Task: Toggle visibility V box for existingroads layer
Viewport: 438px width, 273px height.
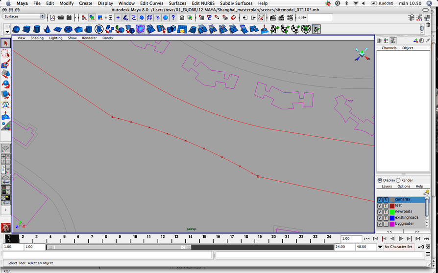Action: click(x=380, y=218)
